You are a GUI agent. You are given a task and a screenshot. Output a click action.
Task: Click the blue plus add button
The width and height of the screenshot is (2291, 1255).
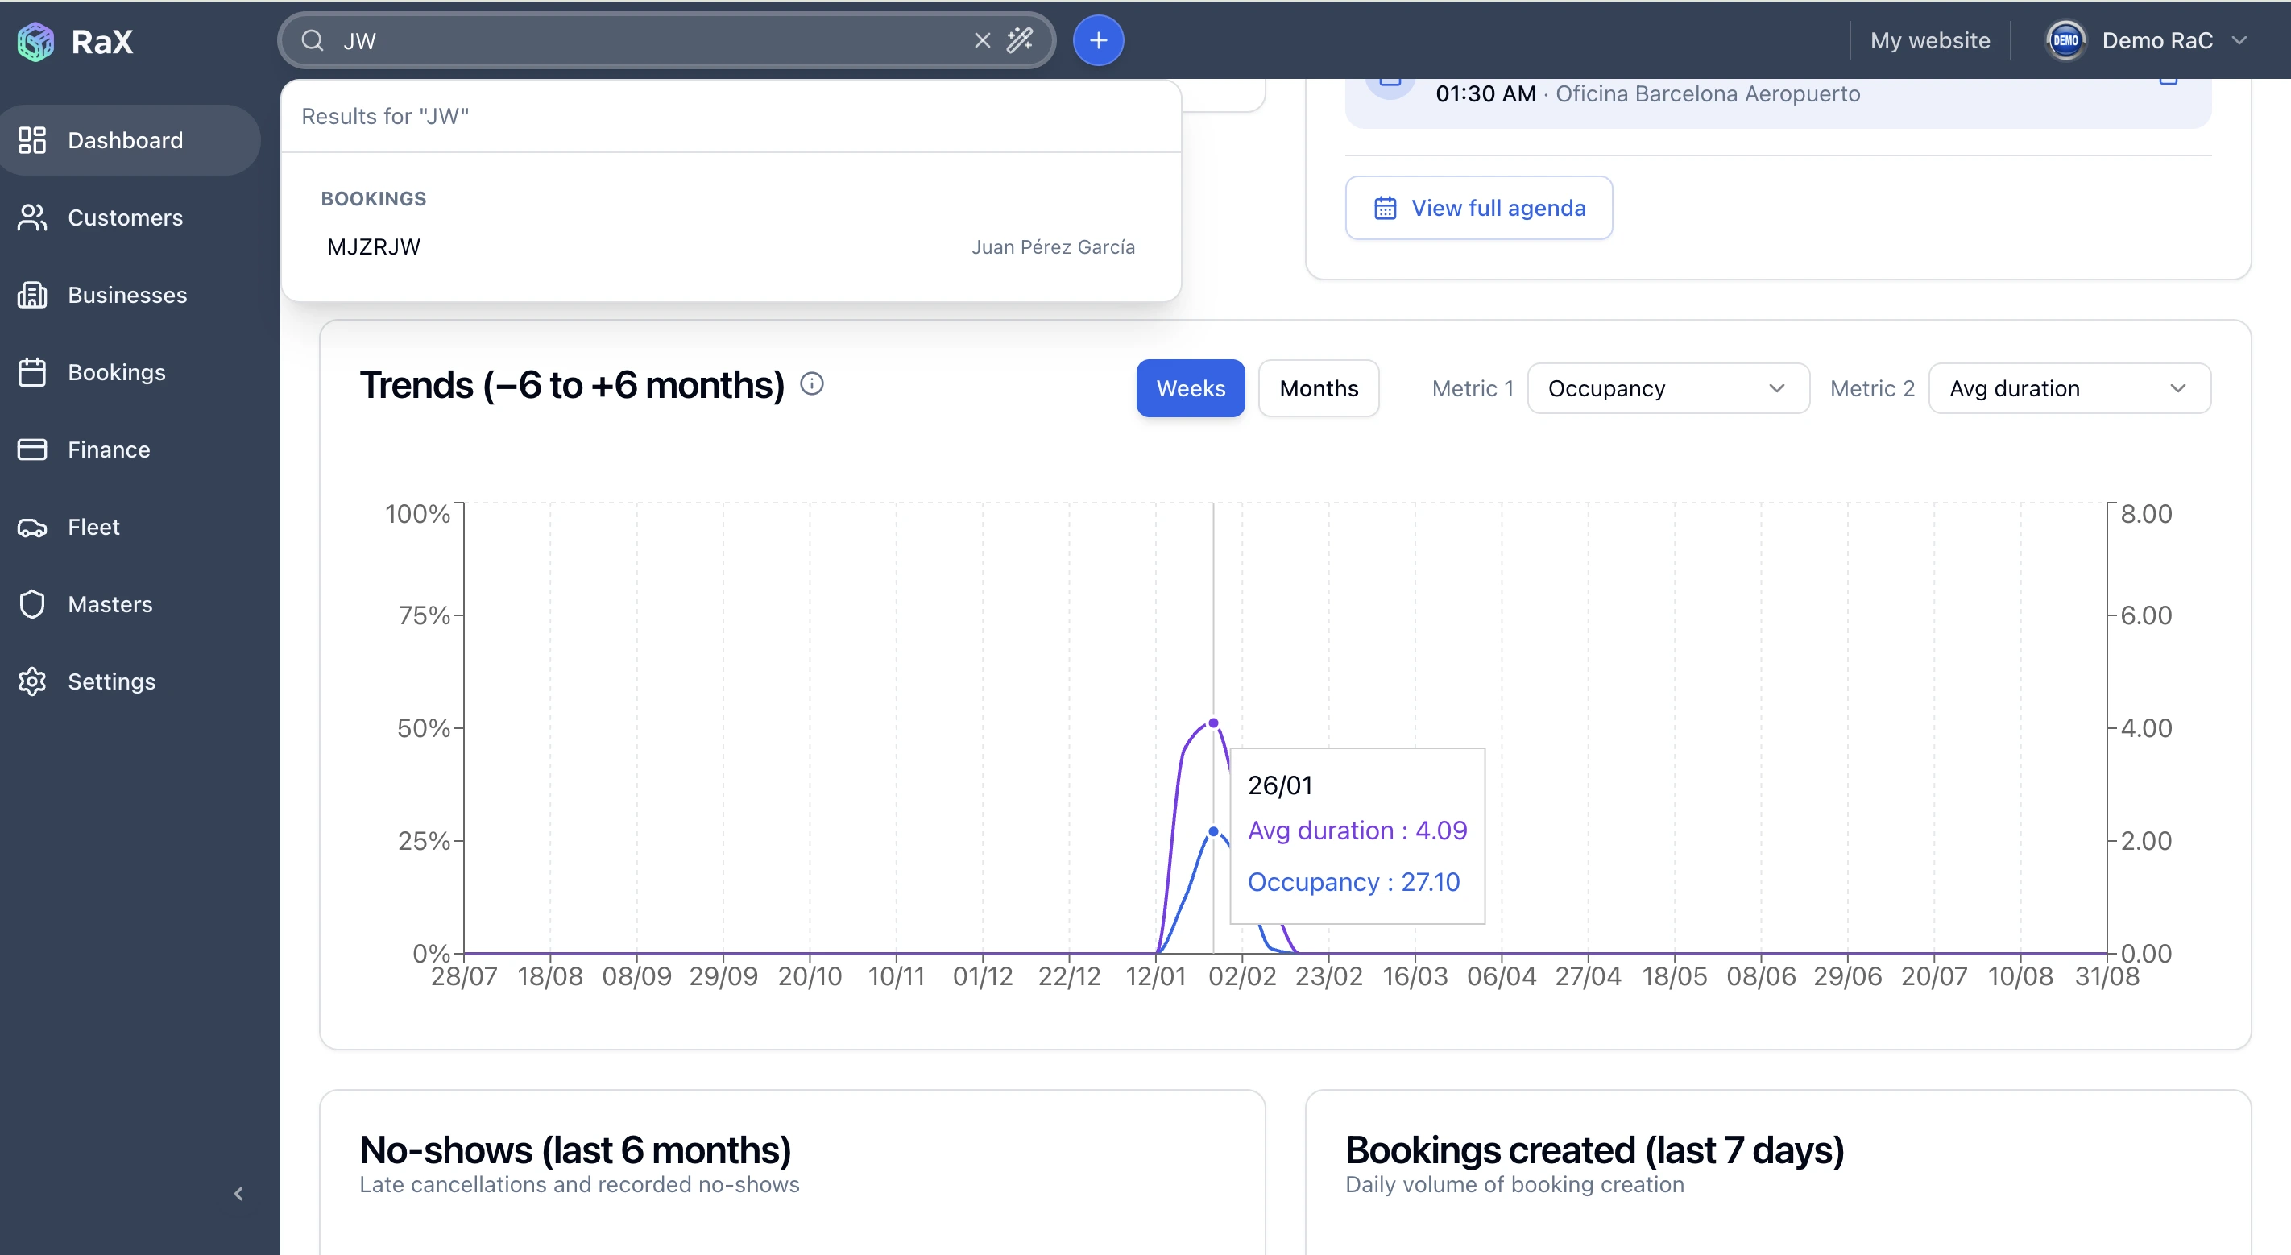click(x=1098, y=40)
